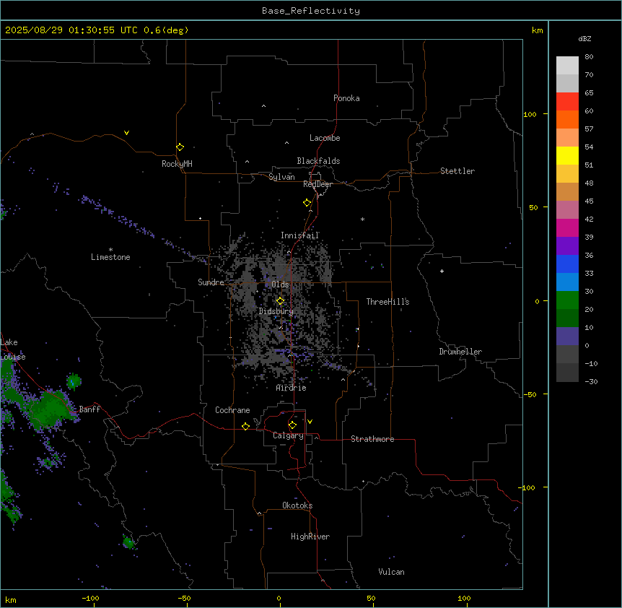Click the ThreeHills label
Screen dimensions: 622x608
[387, 302]
